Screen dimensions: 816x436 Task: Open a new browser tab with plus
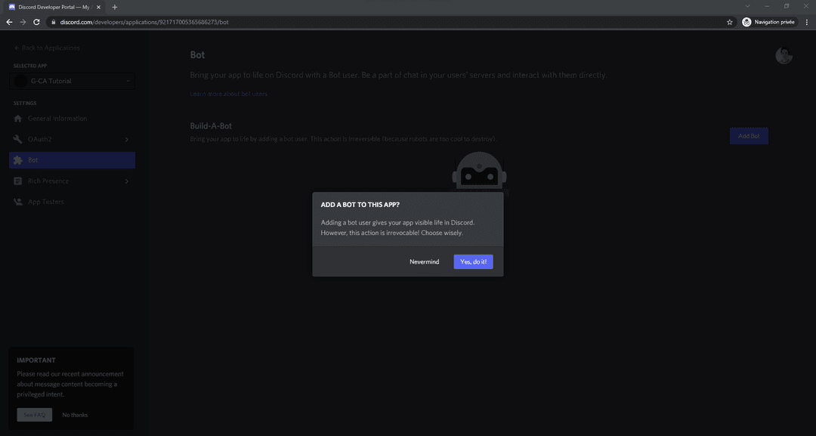click(x=115, y=8)
